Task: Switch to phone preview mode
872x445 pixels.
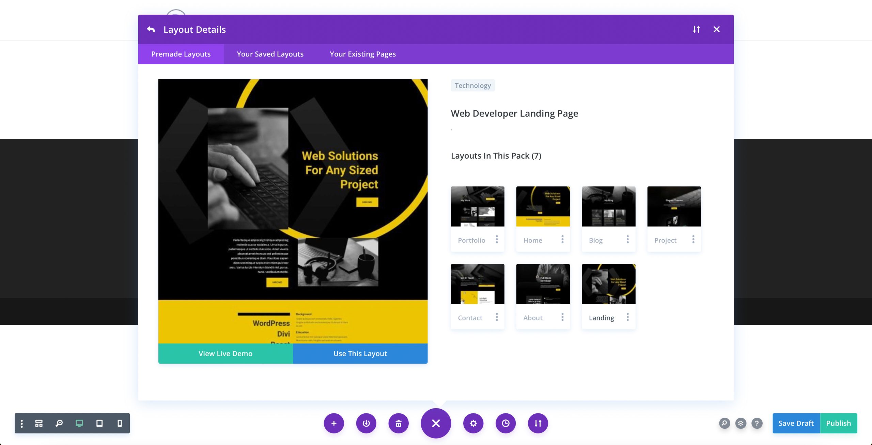Action: coord(119,423)
